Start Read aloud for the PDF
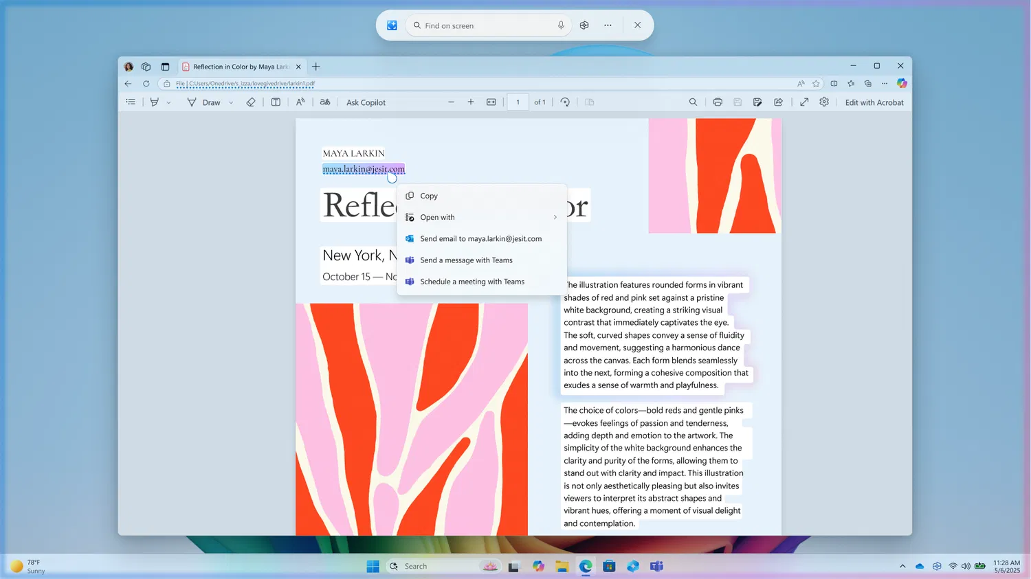This screenshot has width=1031, height=579. coord(300,102)
